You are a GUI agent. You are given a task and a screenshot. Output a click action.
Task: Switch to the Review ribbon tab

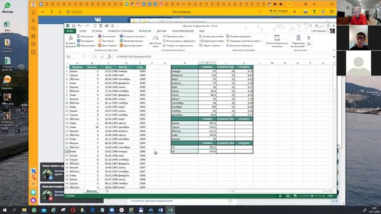[x=183, y=31]
